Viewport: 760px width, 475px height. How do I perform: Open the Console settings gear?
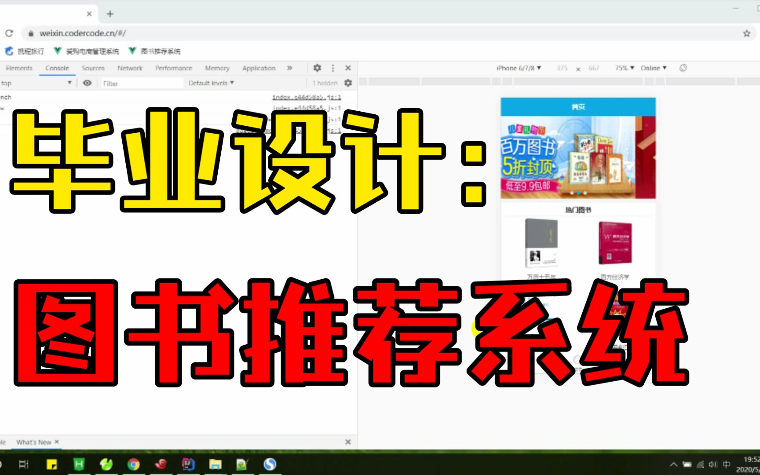pos(348,83)
